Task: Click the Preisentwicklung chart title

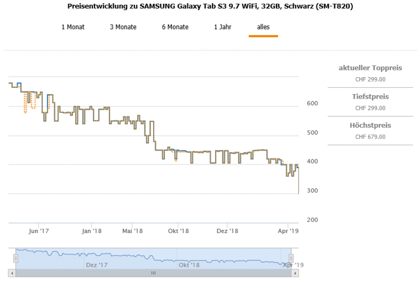Action: pyautogui.click(x=209, y=7)
